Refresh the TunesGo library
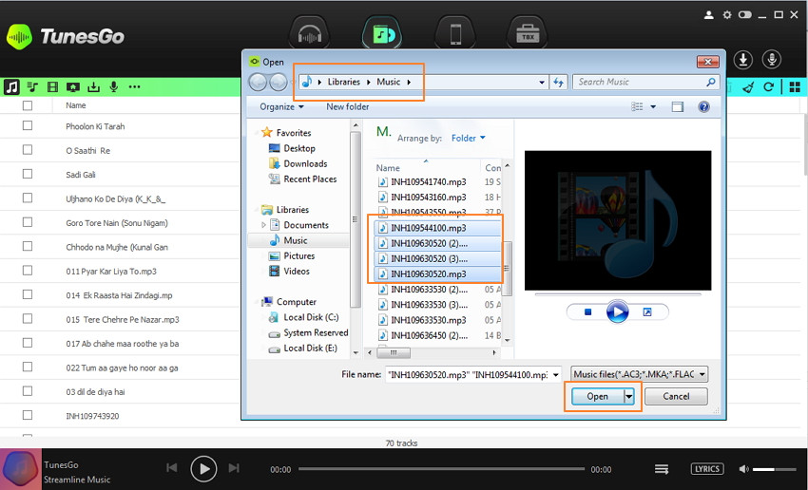Screen dimensions: 808x490 768,87
